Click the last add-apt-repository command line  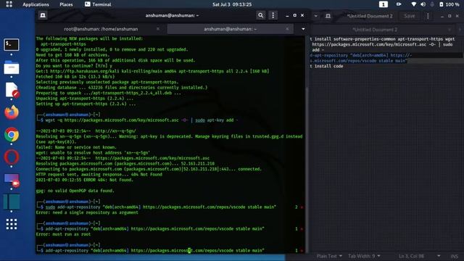pyautogui.click(x=154, y=251)
